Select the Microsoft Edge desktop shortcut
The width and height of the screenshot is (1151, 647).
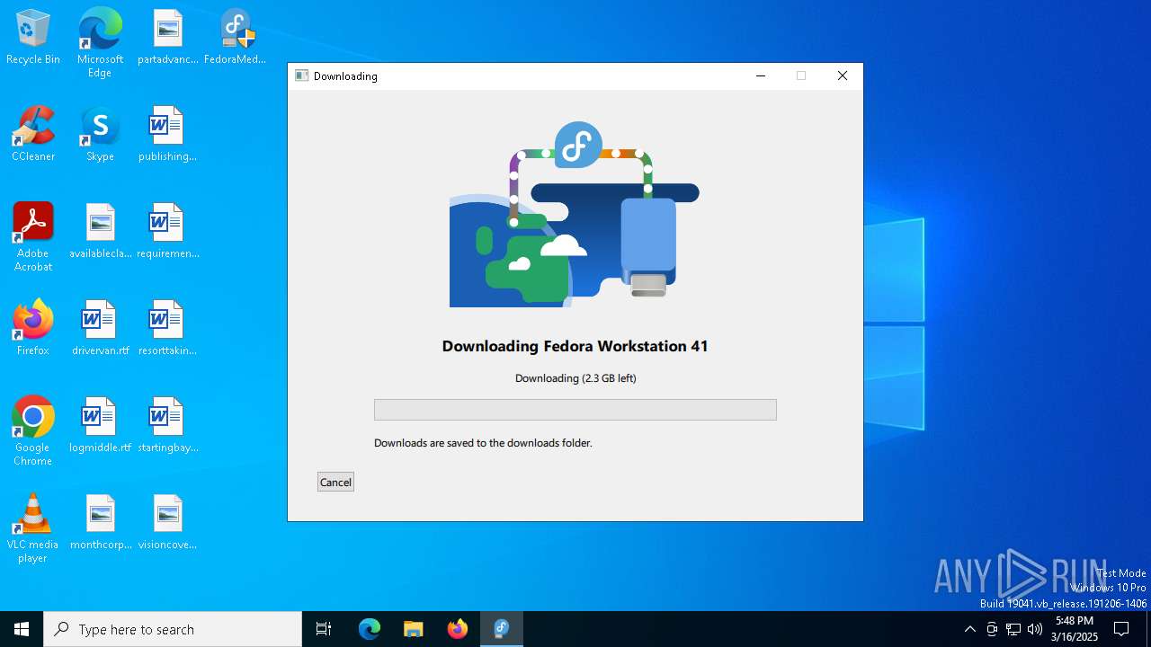coord(100,43)
